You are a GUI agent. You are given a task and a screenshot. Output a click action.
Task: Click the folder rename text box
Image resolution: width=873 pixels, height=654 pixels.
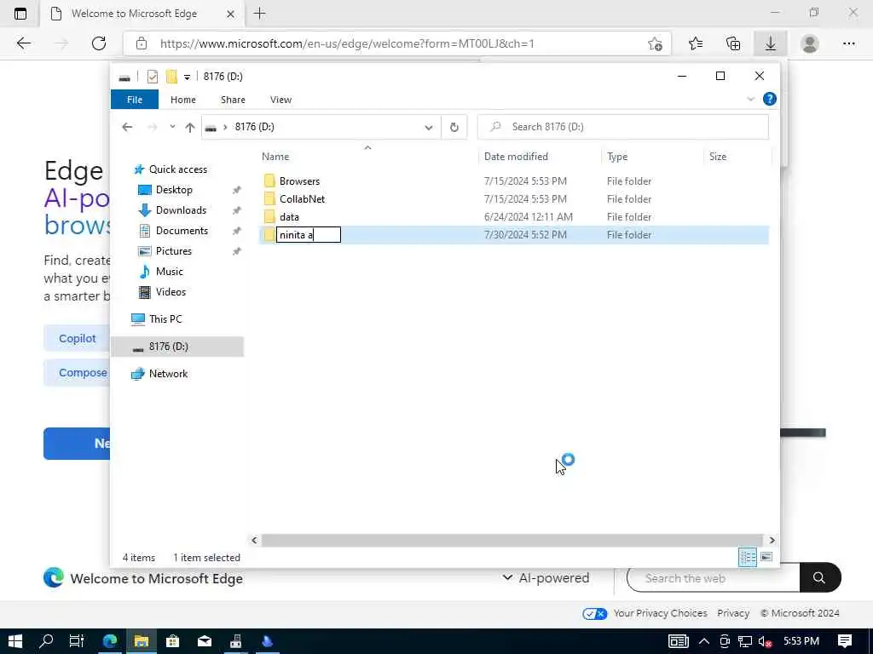[309, 235]
